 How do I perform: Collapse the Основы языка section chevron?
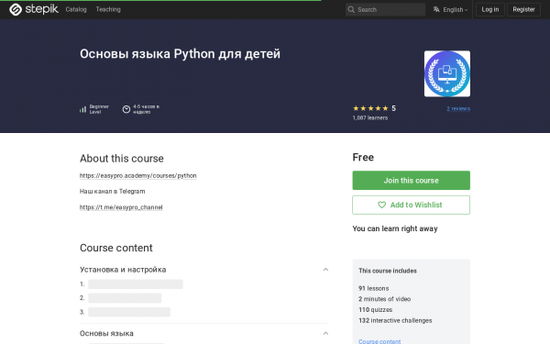click(x=325, y=334)
